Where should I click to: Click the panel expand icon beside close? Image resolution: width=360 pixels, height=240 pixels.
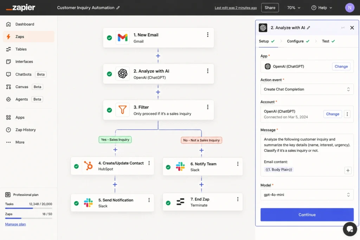click(343, 28)
